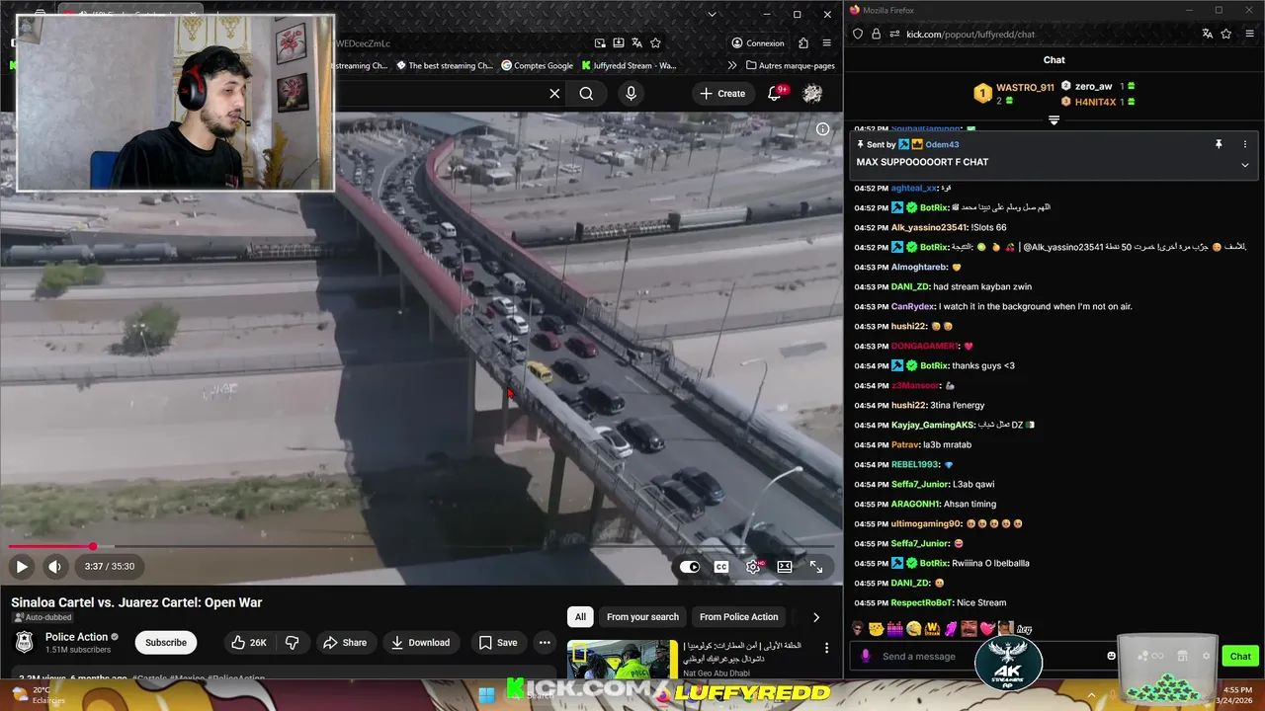The image size is (1265, 711).
Task: Toggle the autoplay switch
Action: coord(690,567)
